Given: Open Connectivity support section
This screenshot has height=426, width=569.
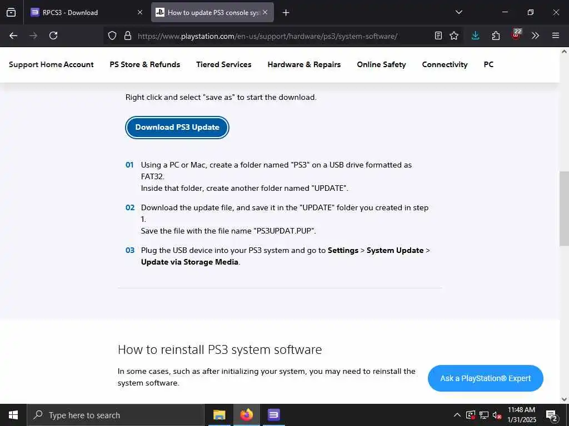Looking at the screenshot, I should click(445, 64).
